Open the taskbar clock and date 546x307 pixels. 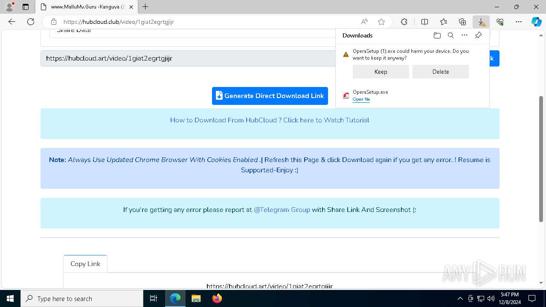[x=510, y=298]
